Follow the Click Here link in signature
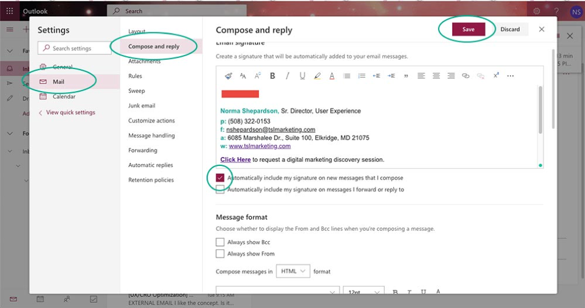Image resolution: width=585 pixels, height=308 pixels. click(x=236, y=160)
